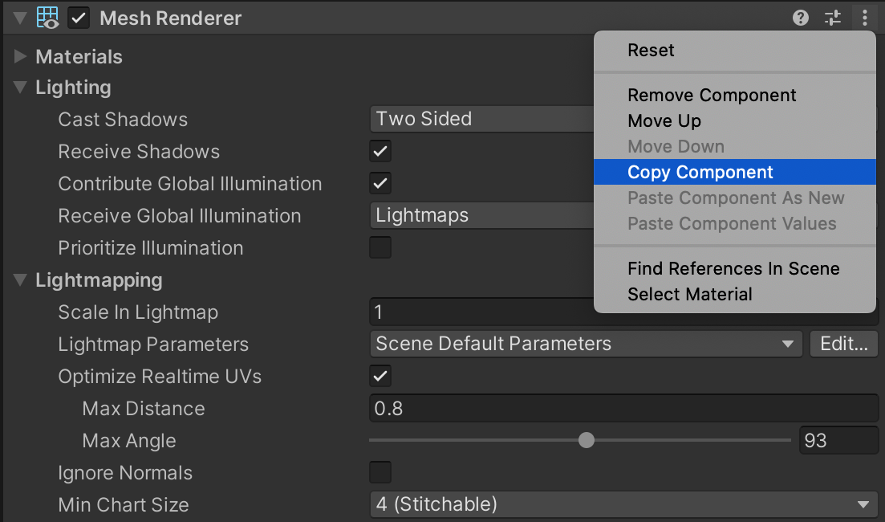Click the three-dot component options icon
This screenshot has width=885, height=522.
tap(864, 18)
